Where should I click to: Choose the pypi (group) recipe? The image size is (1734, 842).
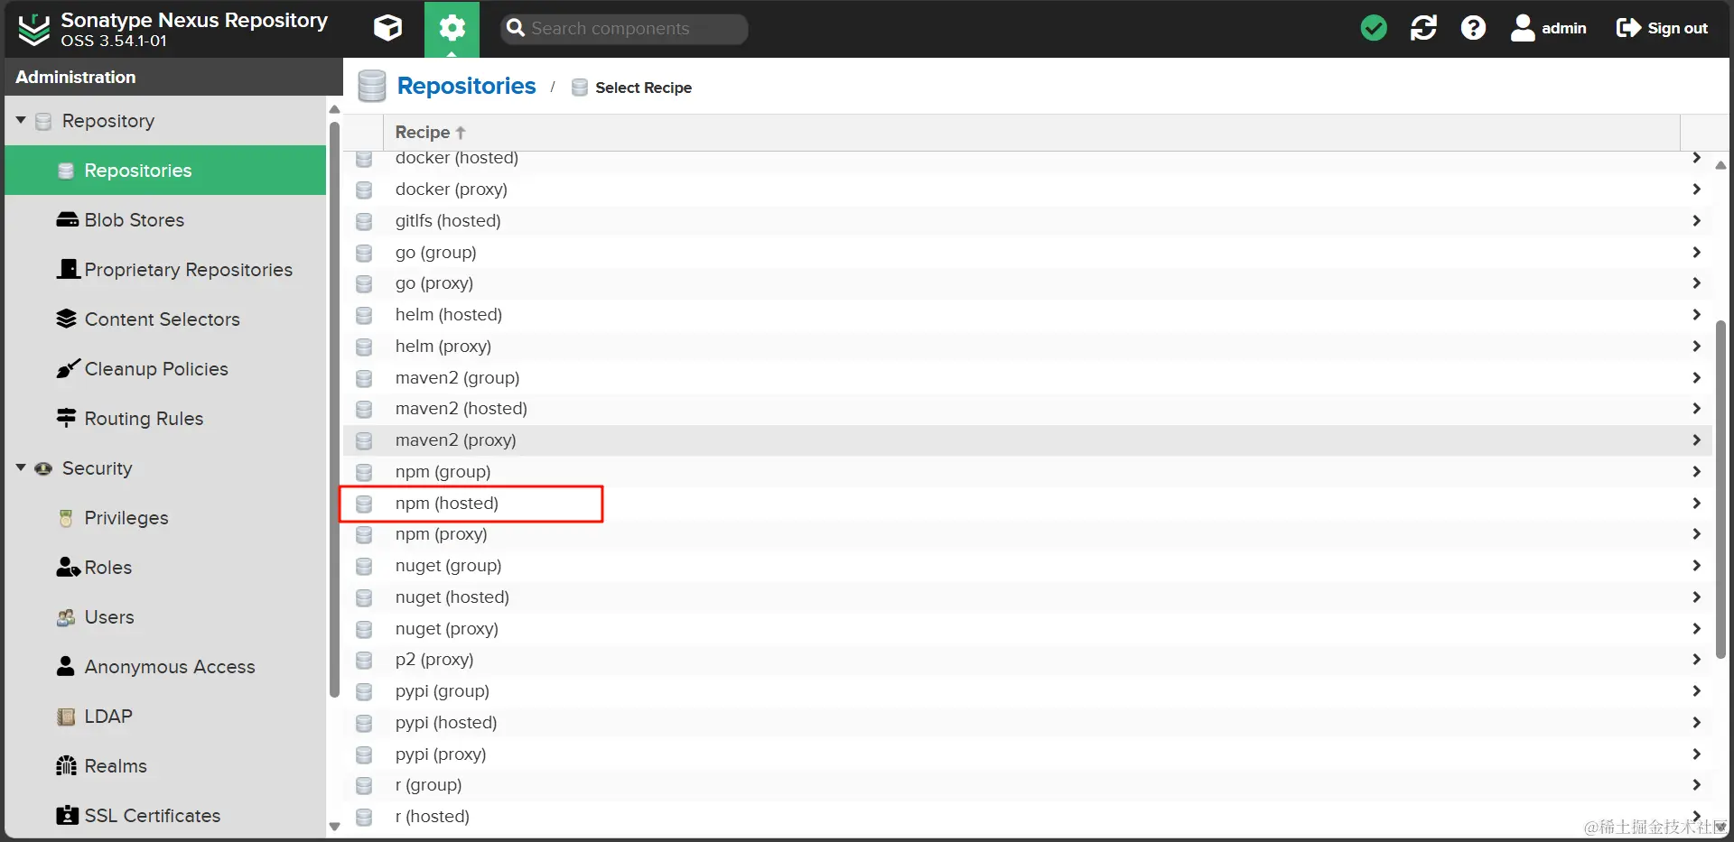click(1028, 691)
